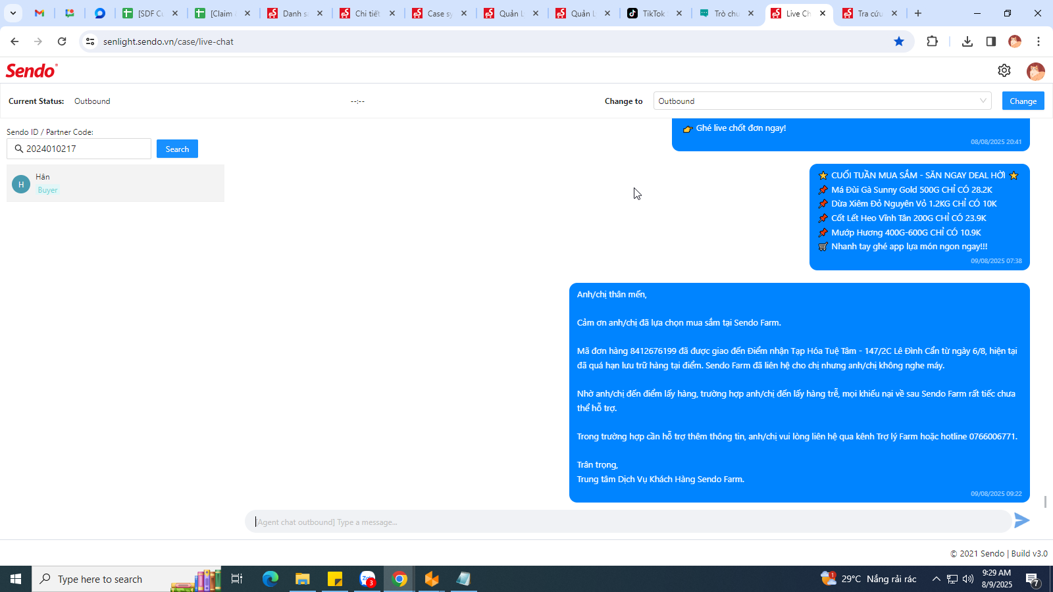
Task: Switch to the Trò chuyện tab
Action: pyautogui.click(x=726, y=13)
